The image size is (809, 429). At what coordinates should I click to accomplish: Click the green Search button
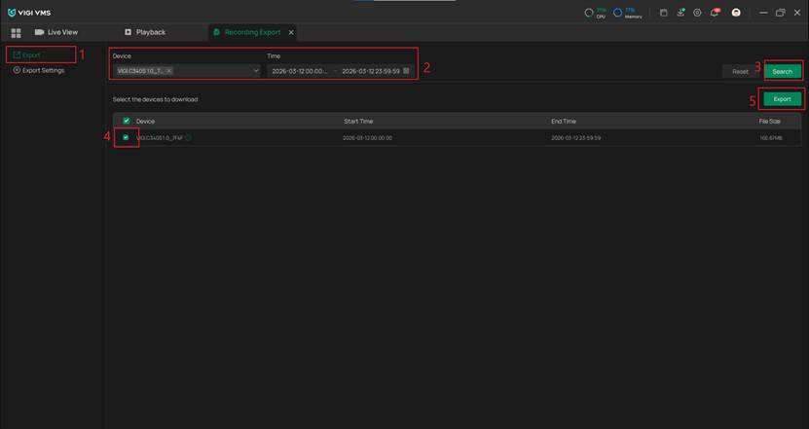point(782,71)
